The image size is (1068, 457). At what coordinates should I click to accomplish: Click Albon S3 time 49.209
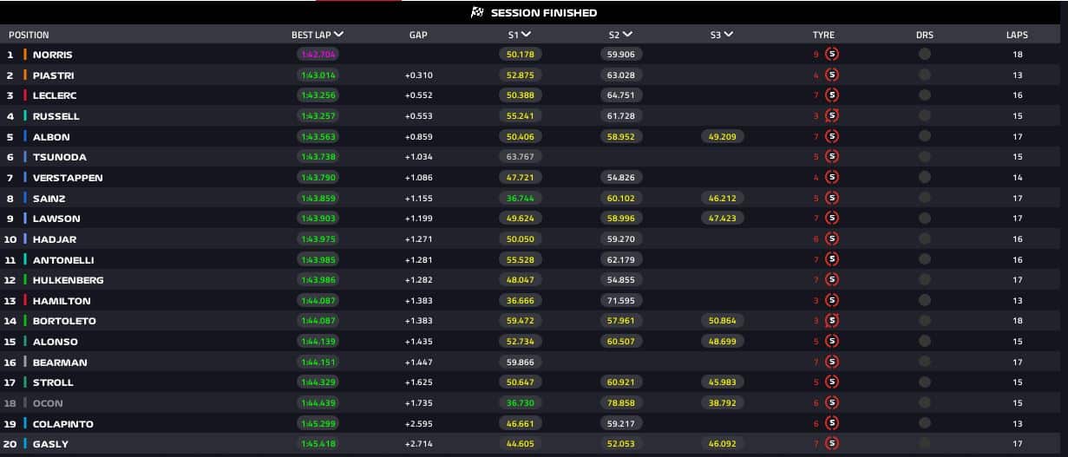[722, 136]
